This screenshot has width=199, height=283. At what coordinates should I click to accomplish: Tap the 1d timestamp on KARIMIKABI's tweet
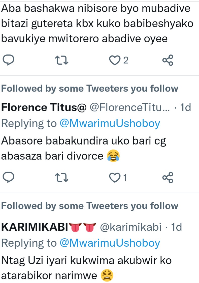click(177, 227)
